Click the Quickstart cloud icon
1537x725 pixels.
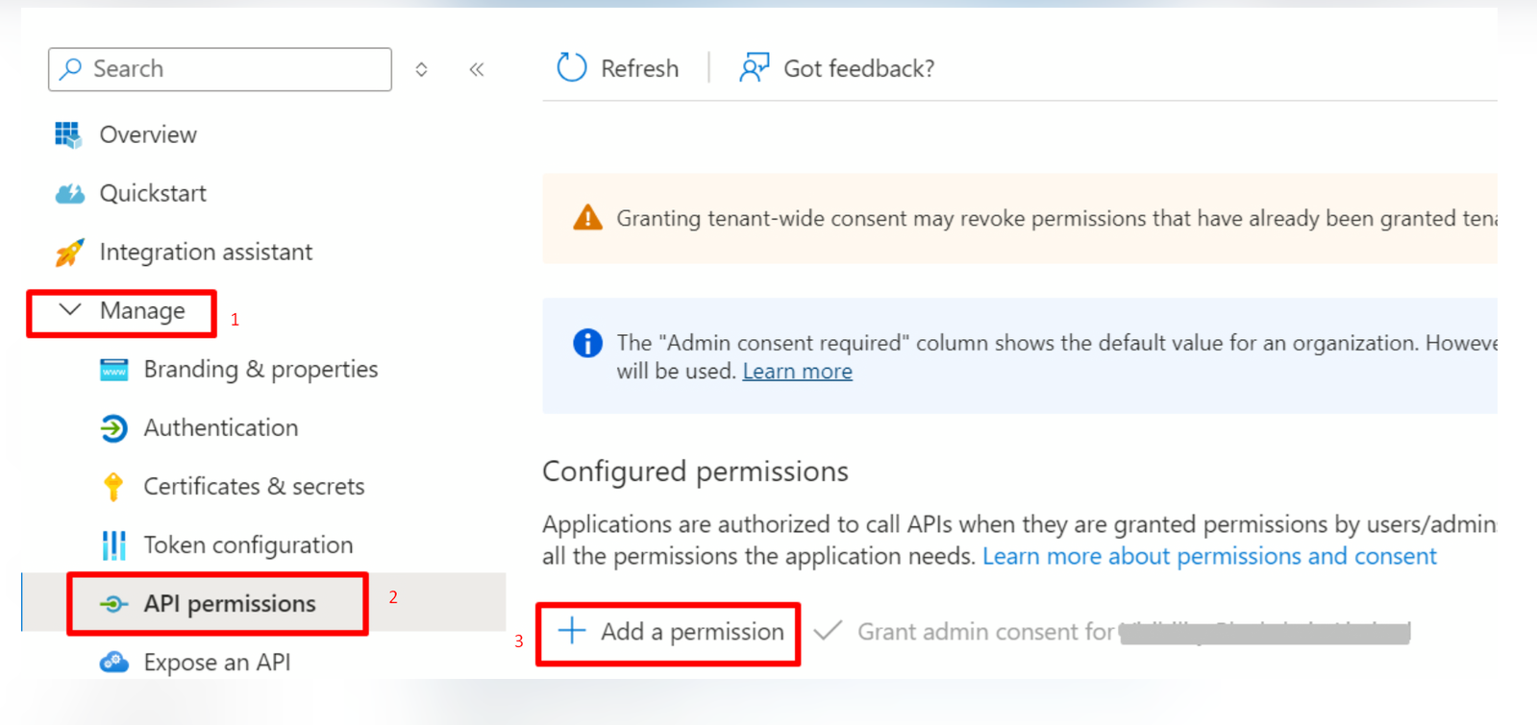coord(69,194)
